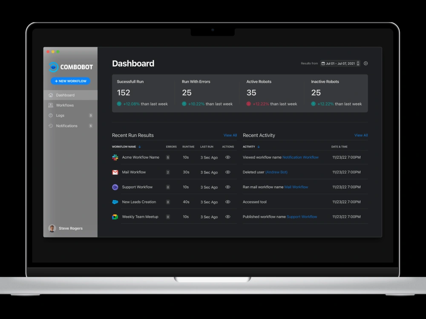Image resolution: width=426 pixels, height=319 pixels.
Task: Click the eye icon for Acme Workflow Name
Action: coord(228,157)
